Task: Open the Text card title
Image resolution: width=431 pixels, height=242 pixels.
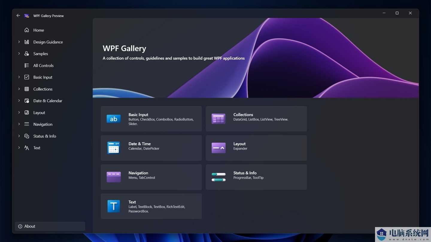Action: coord(132,202)
